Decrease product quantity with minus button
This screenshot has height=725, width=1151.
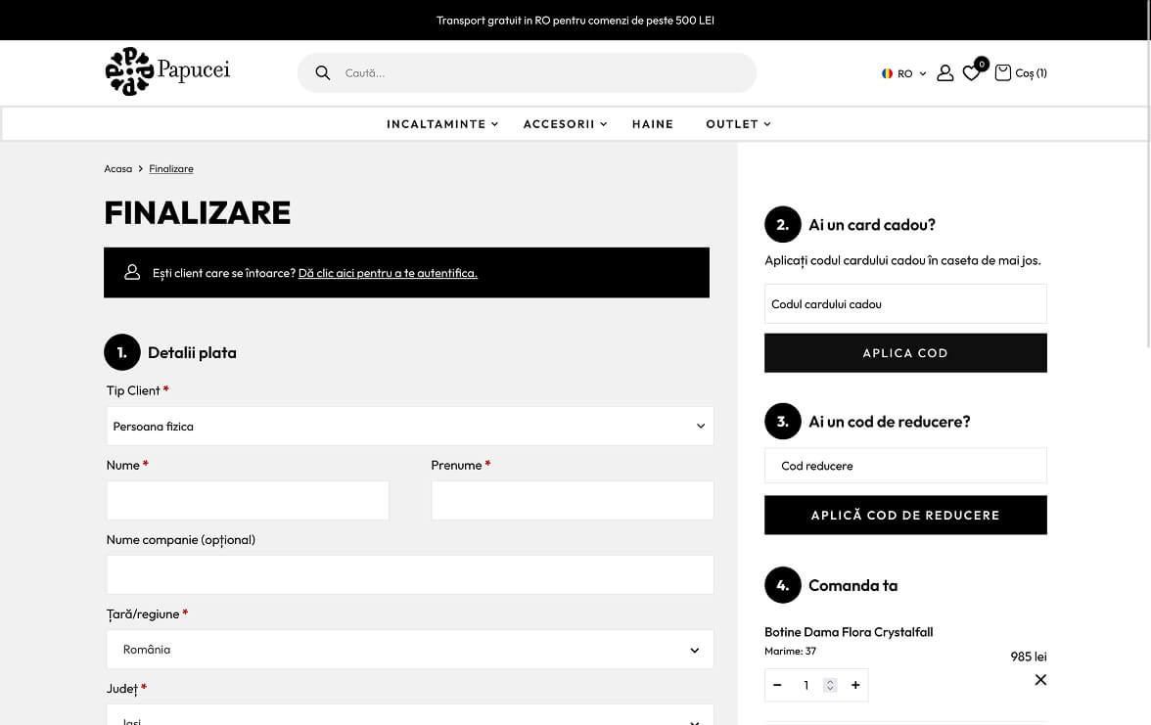778,686
